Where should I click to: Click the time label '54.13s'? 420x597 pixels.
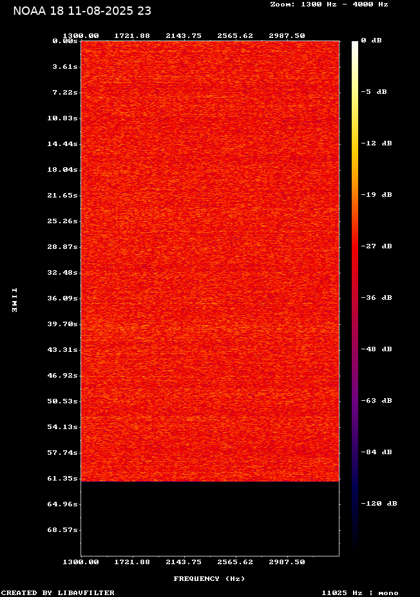coord(62,427)
